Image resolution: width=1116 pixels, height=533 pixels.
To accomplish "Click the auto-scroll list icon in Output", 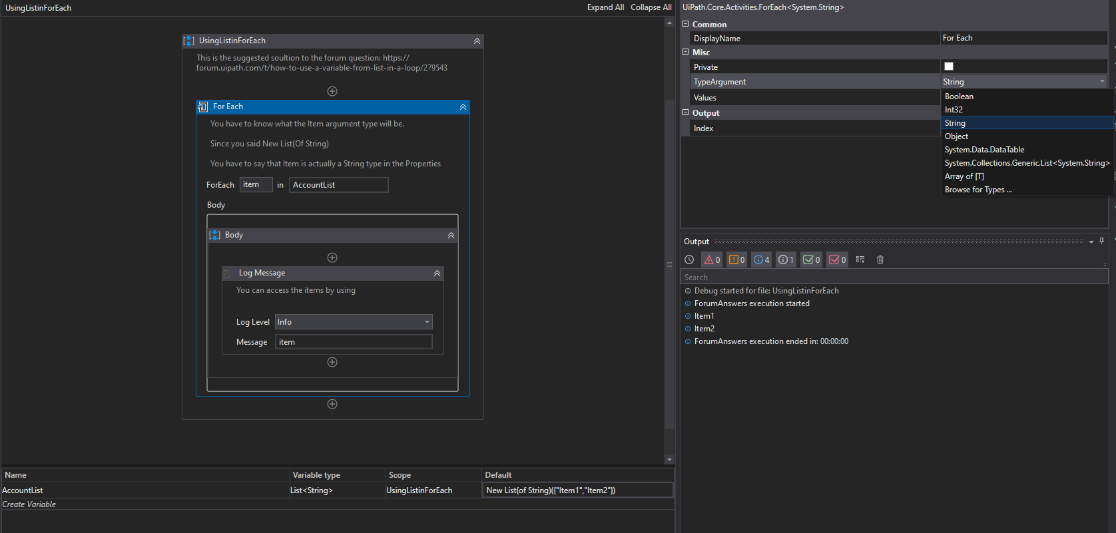I will click(860, 260).
